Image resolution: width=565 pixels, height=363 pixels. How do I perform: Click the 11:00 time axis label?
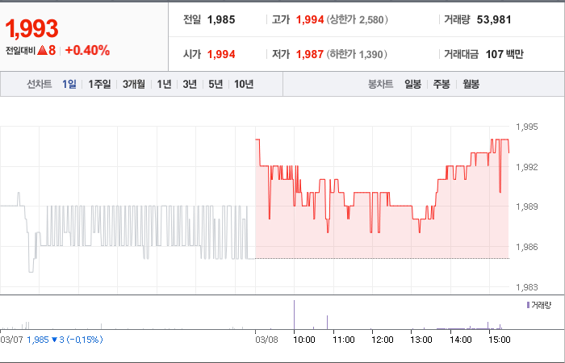click(343, 340)
